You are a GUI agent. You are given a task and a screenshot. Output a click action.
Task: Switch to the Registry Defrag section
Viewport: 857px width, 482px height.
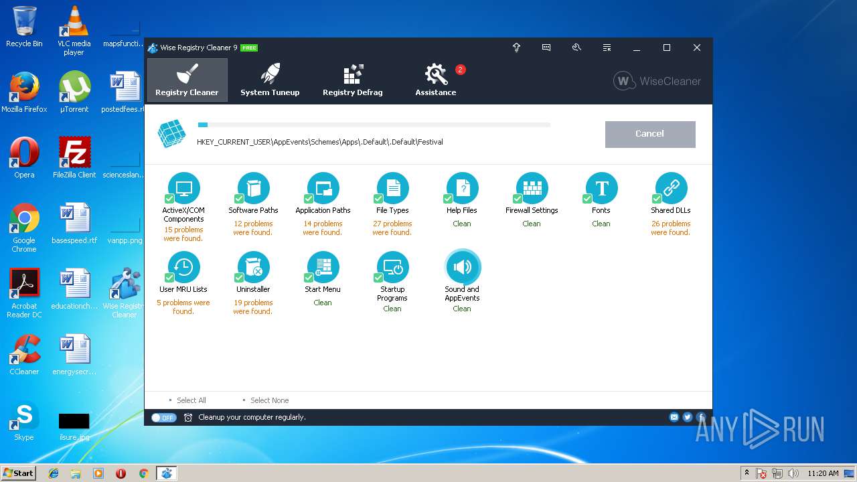pos(353,80)
